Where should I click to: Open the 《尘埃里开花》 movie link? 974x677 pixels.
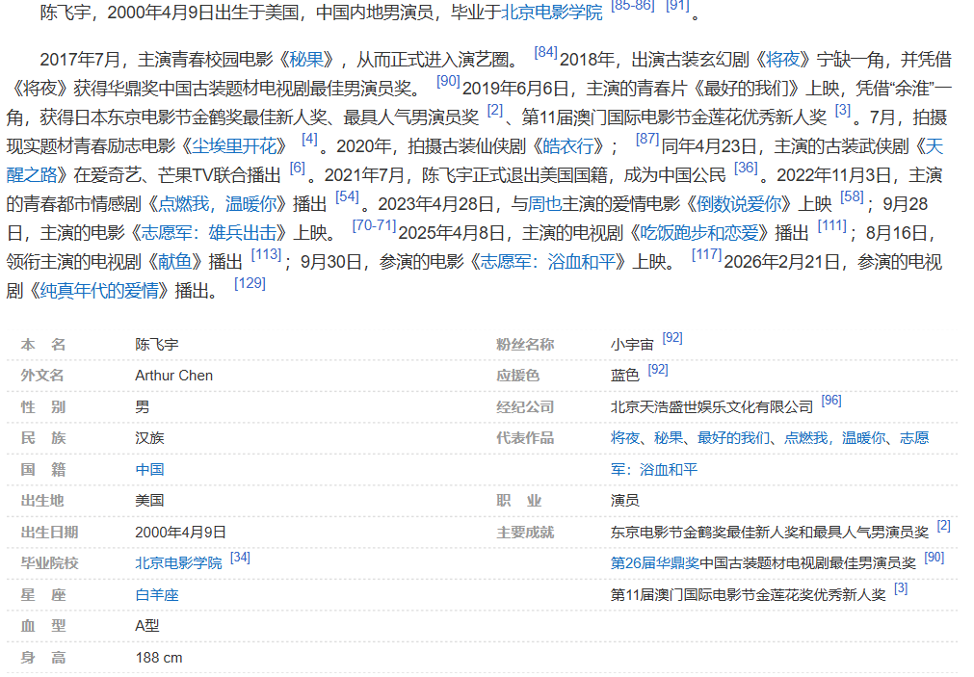tap(239, 146)
